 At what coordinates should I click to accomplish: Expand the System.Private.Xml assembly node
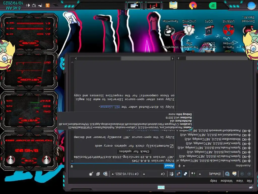point(249,148)
